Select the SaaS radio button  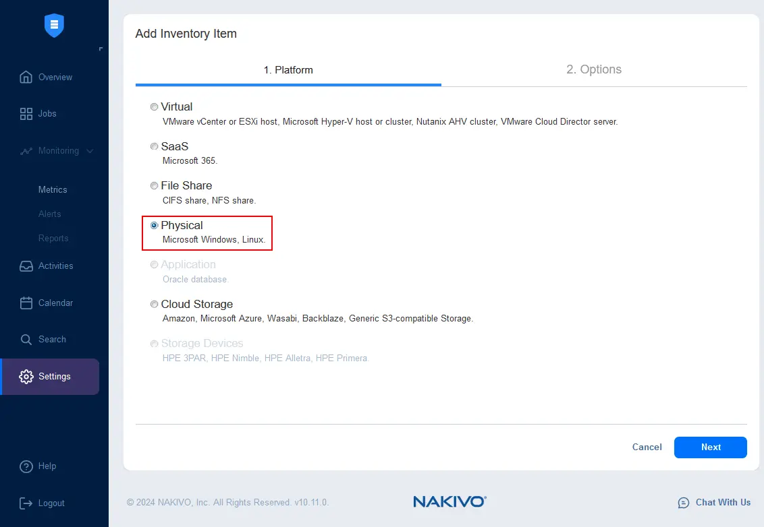[155, 146]
